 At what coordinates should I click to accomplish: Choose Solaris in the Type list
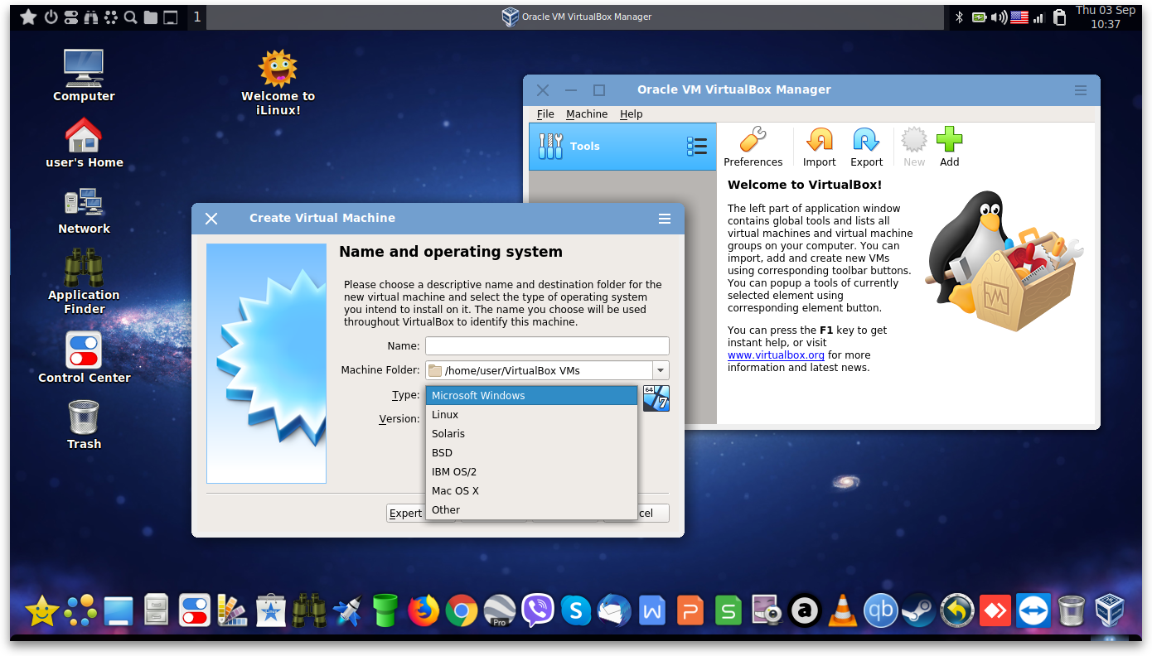point(531,434)
